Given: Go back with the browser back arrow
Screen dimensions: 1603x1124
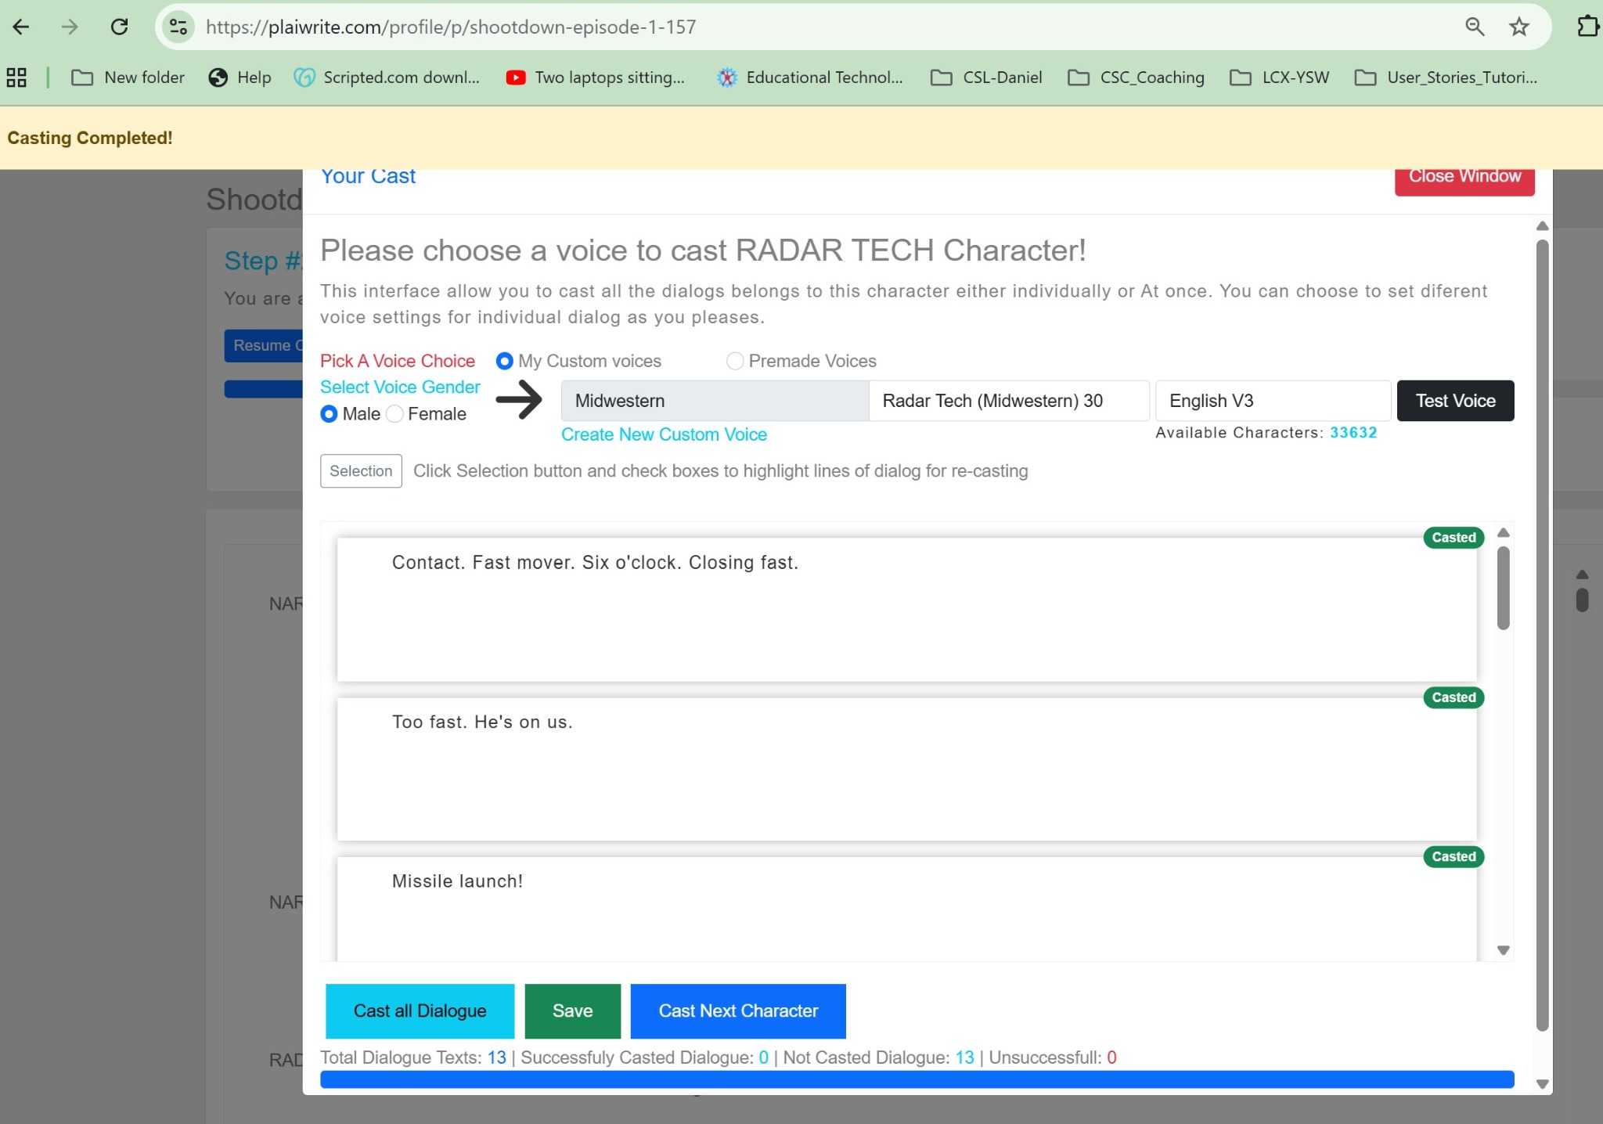Looking at the screenshot, I should pyautogui.click(x=21, y=27).
